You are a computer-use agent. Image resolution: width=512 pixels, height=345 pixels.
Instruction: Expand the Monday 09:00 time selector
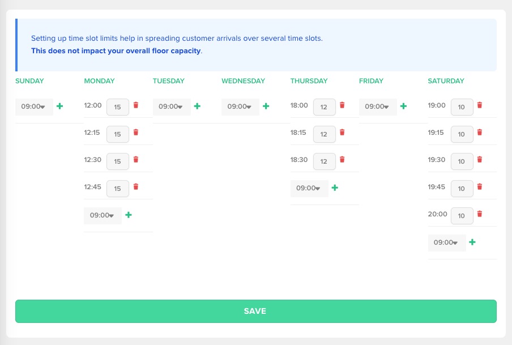click(103, 215)
